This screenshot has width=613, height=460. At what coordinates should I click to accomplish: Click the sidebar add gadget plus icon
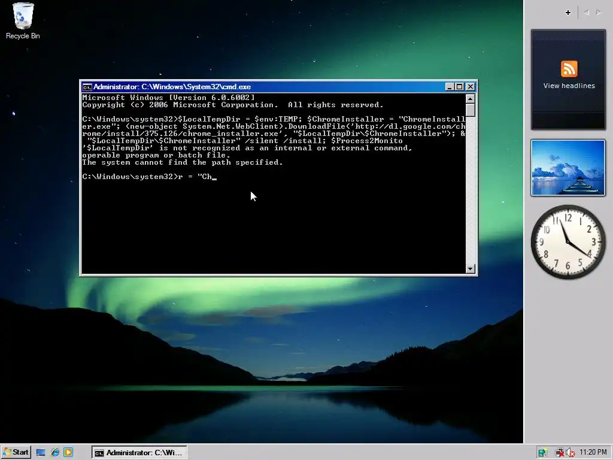coord(568,13)
